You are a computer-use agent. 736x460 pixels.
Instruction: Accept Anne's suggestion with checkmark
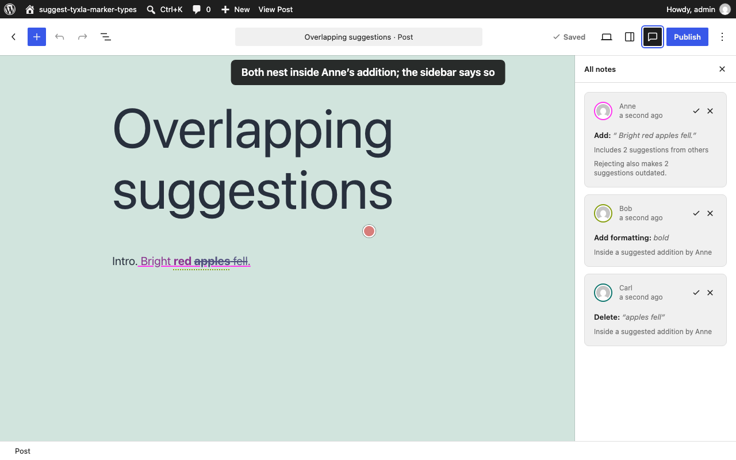[x=696, y=111]
